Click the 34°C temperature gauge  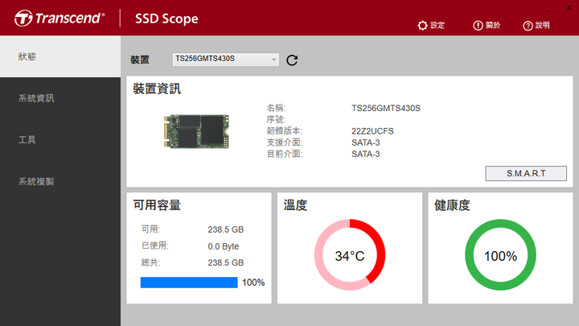click(x=350, y=254)
